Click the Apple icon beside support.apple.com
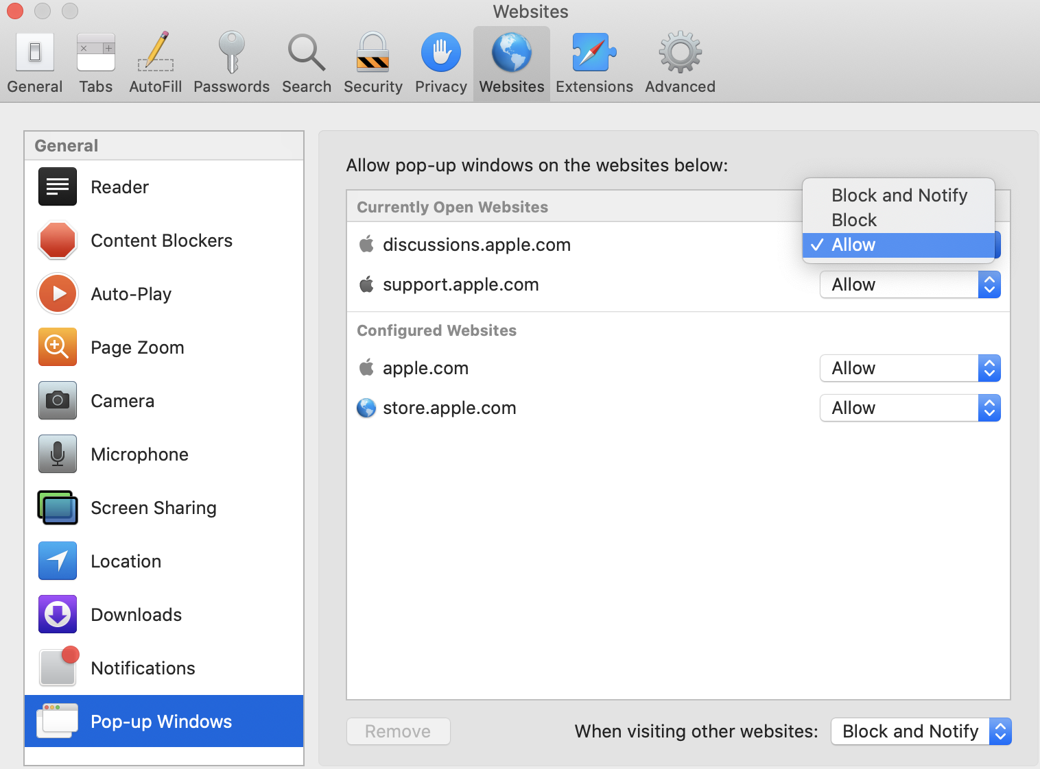The image size is (1040, 769). tap(367, 284)
